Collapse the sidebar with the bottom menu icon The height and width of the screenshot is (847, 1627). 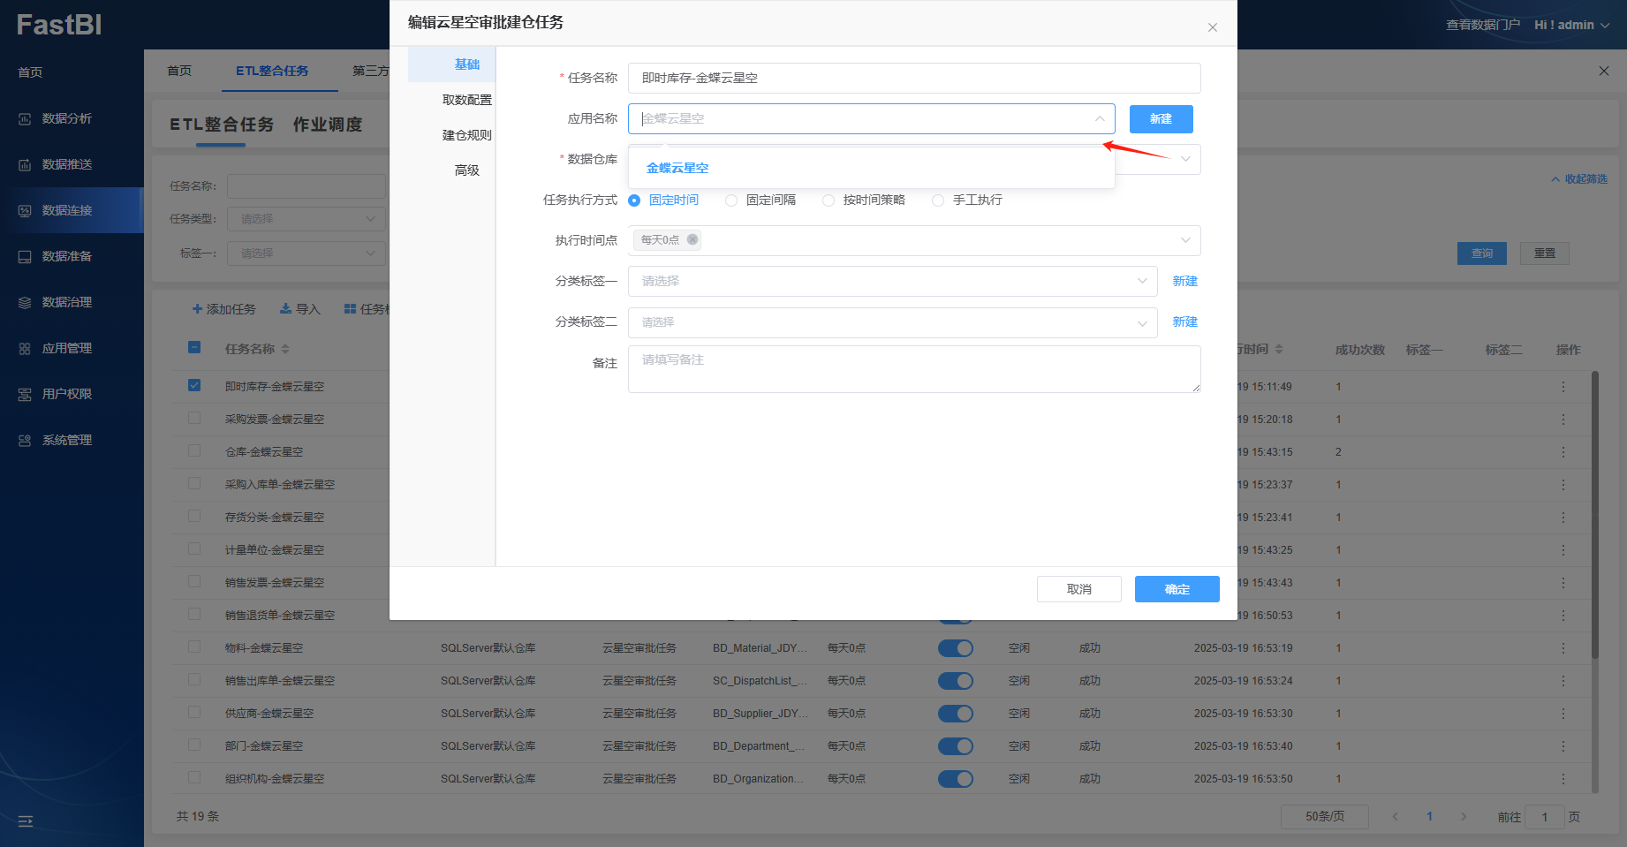click(x=26, y=821)
